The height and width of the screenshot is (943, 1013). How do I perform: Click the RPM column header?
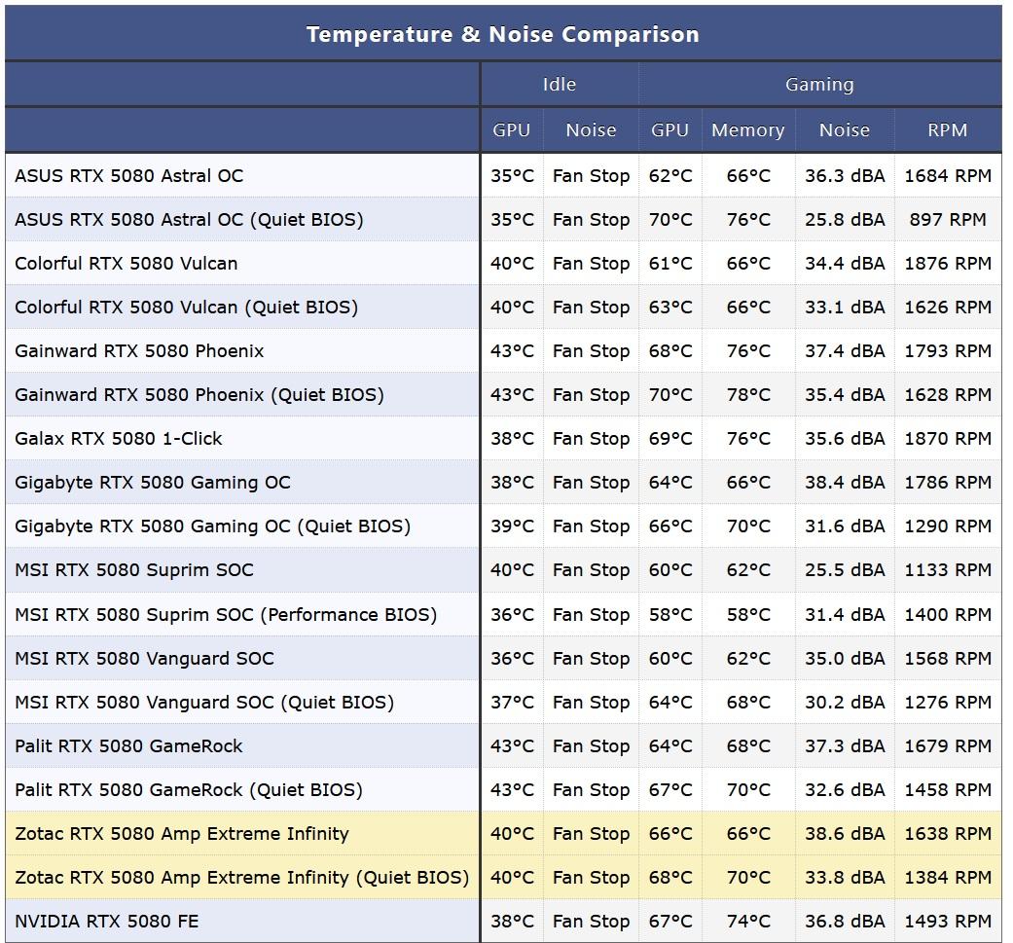coord(947,130)
